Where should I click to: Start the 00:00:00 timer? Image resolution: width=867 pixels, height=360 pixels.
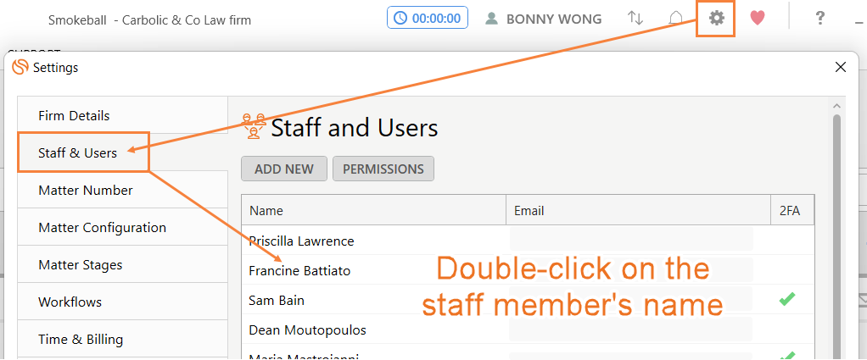point(428,18)
